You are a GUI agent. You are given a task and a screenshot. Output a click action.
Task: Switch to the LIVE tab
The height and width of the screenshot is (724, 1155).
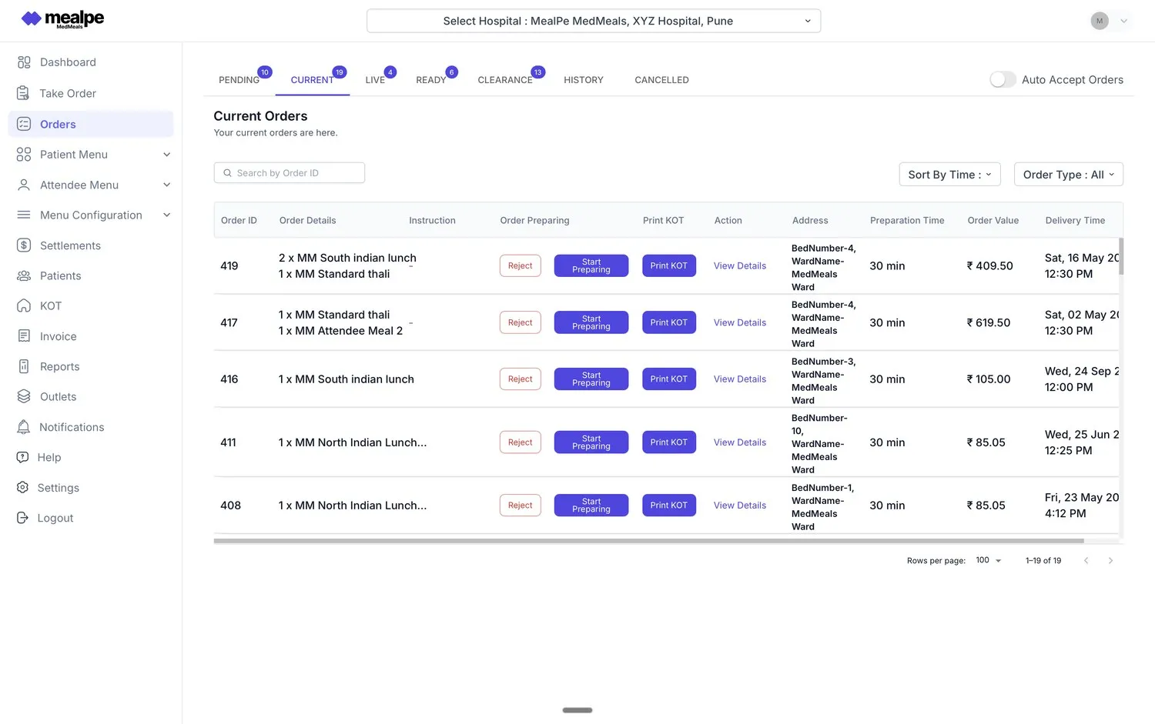coord(375,80)
